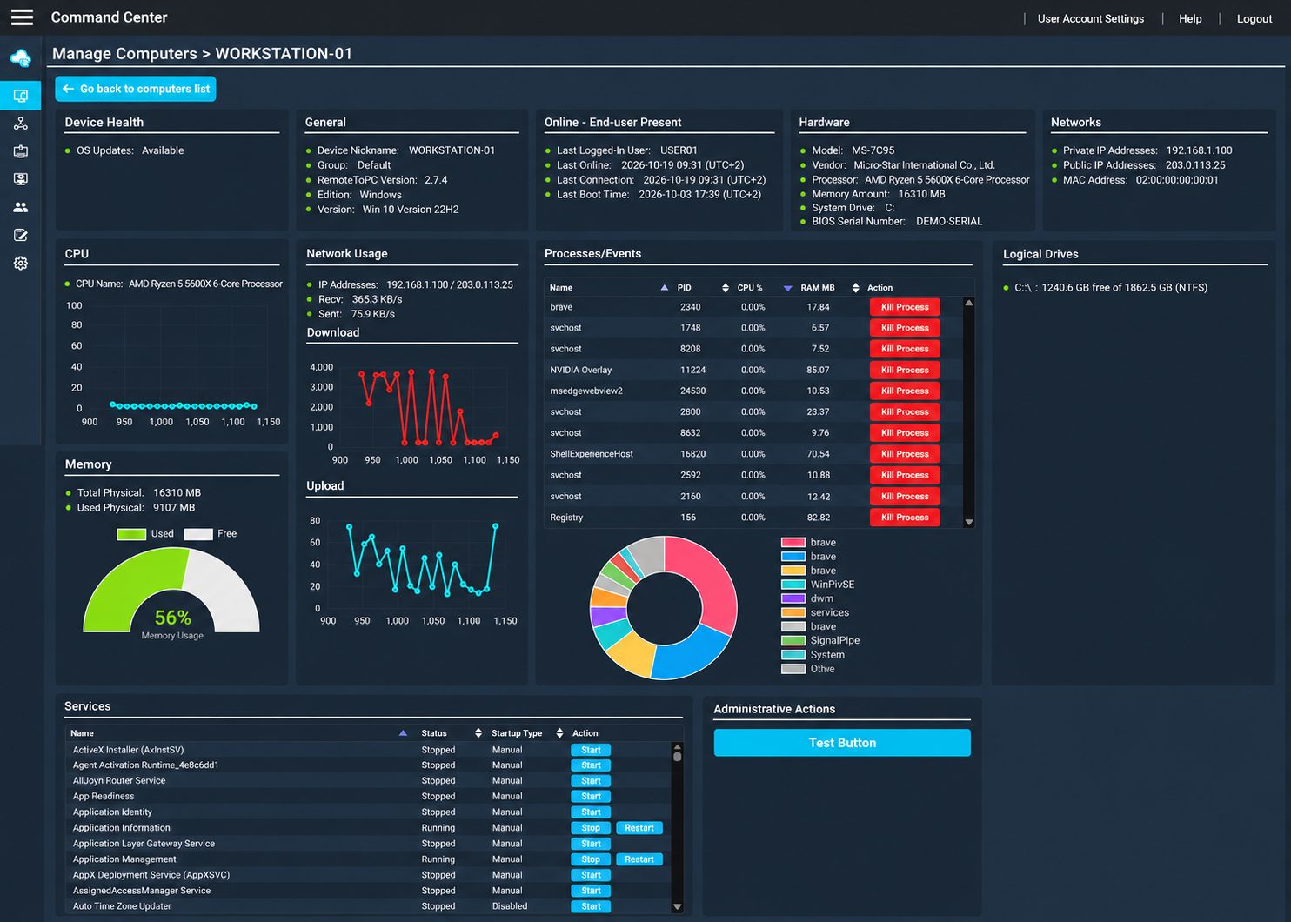Click the Test Button
This screenshot has height=922, width=1291.
click(842, 743)
